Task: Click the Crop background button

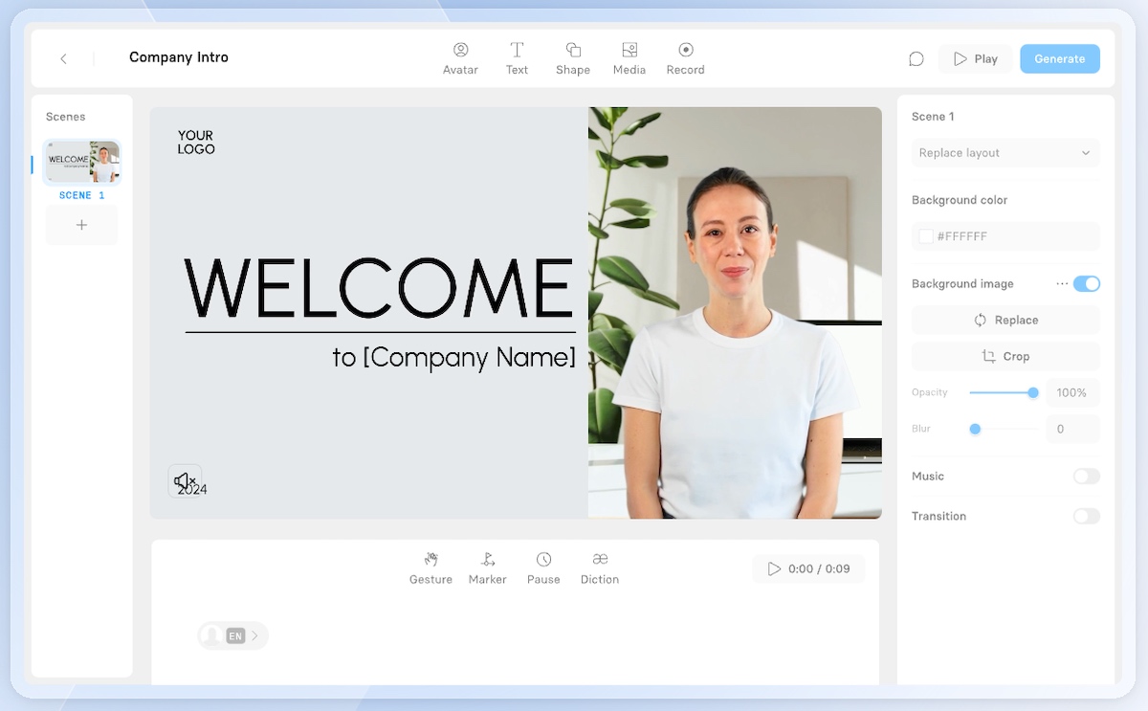Action: click(1005, 356)
